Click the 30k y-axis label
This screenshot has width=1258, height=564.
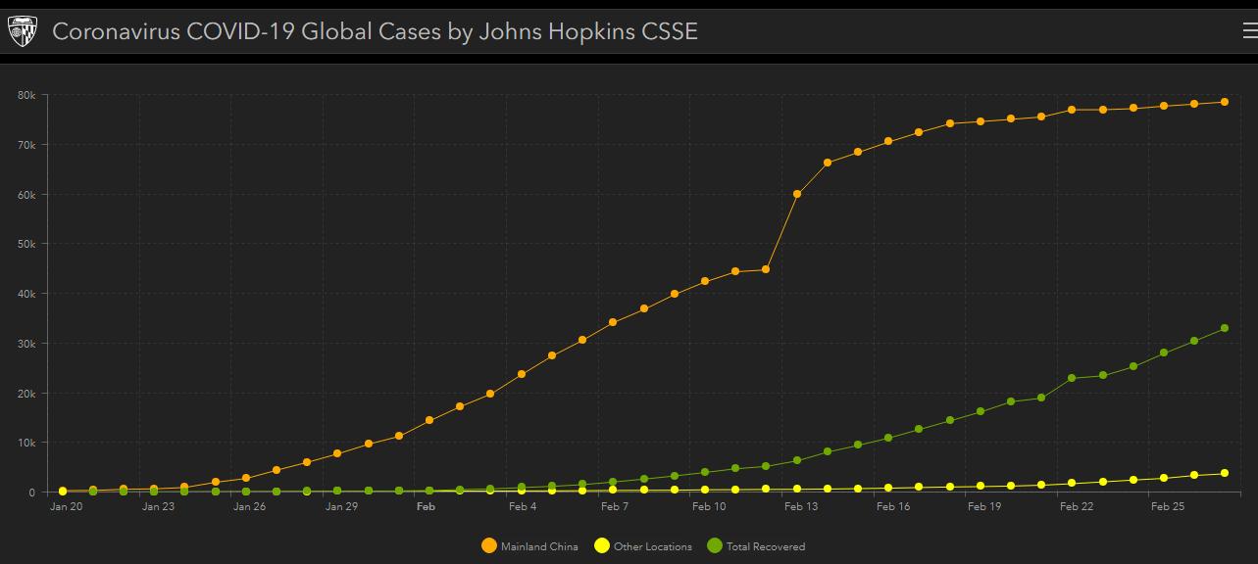pyautogui.click(x=26, y=344)
